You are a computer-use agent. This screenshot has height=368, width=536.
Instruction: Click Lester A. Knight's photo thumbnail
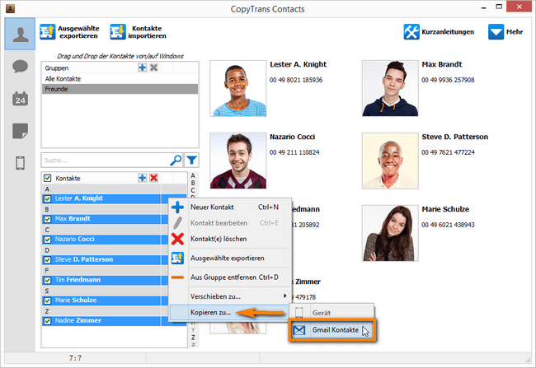tap(238, 88)
